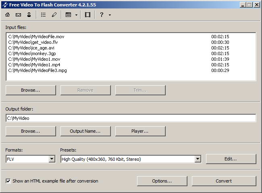Expand the arrow beside the help icon

pyautogui.click(x=110, y=15)
